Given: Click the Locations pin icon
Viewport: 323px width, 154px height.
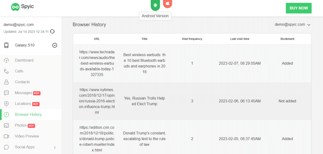Looking at the screenshot, I should pyautogui.click(x=6, y=104).
